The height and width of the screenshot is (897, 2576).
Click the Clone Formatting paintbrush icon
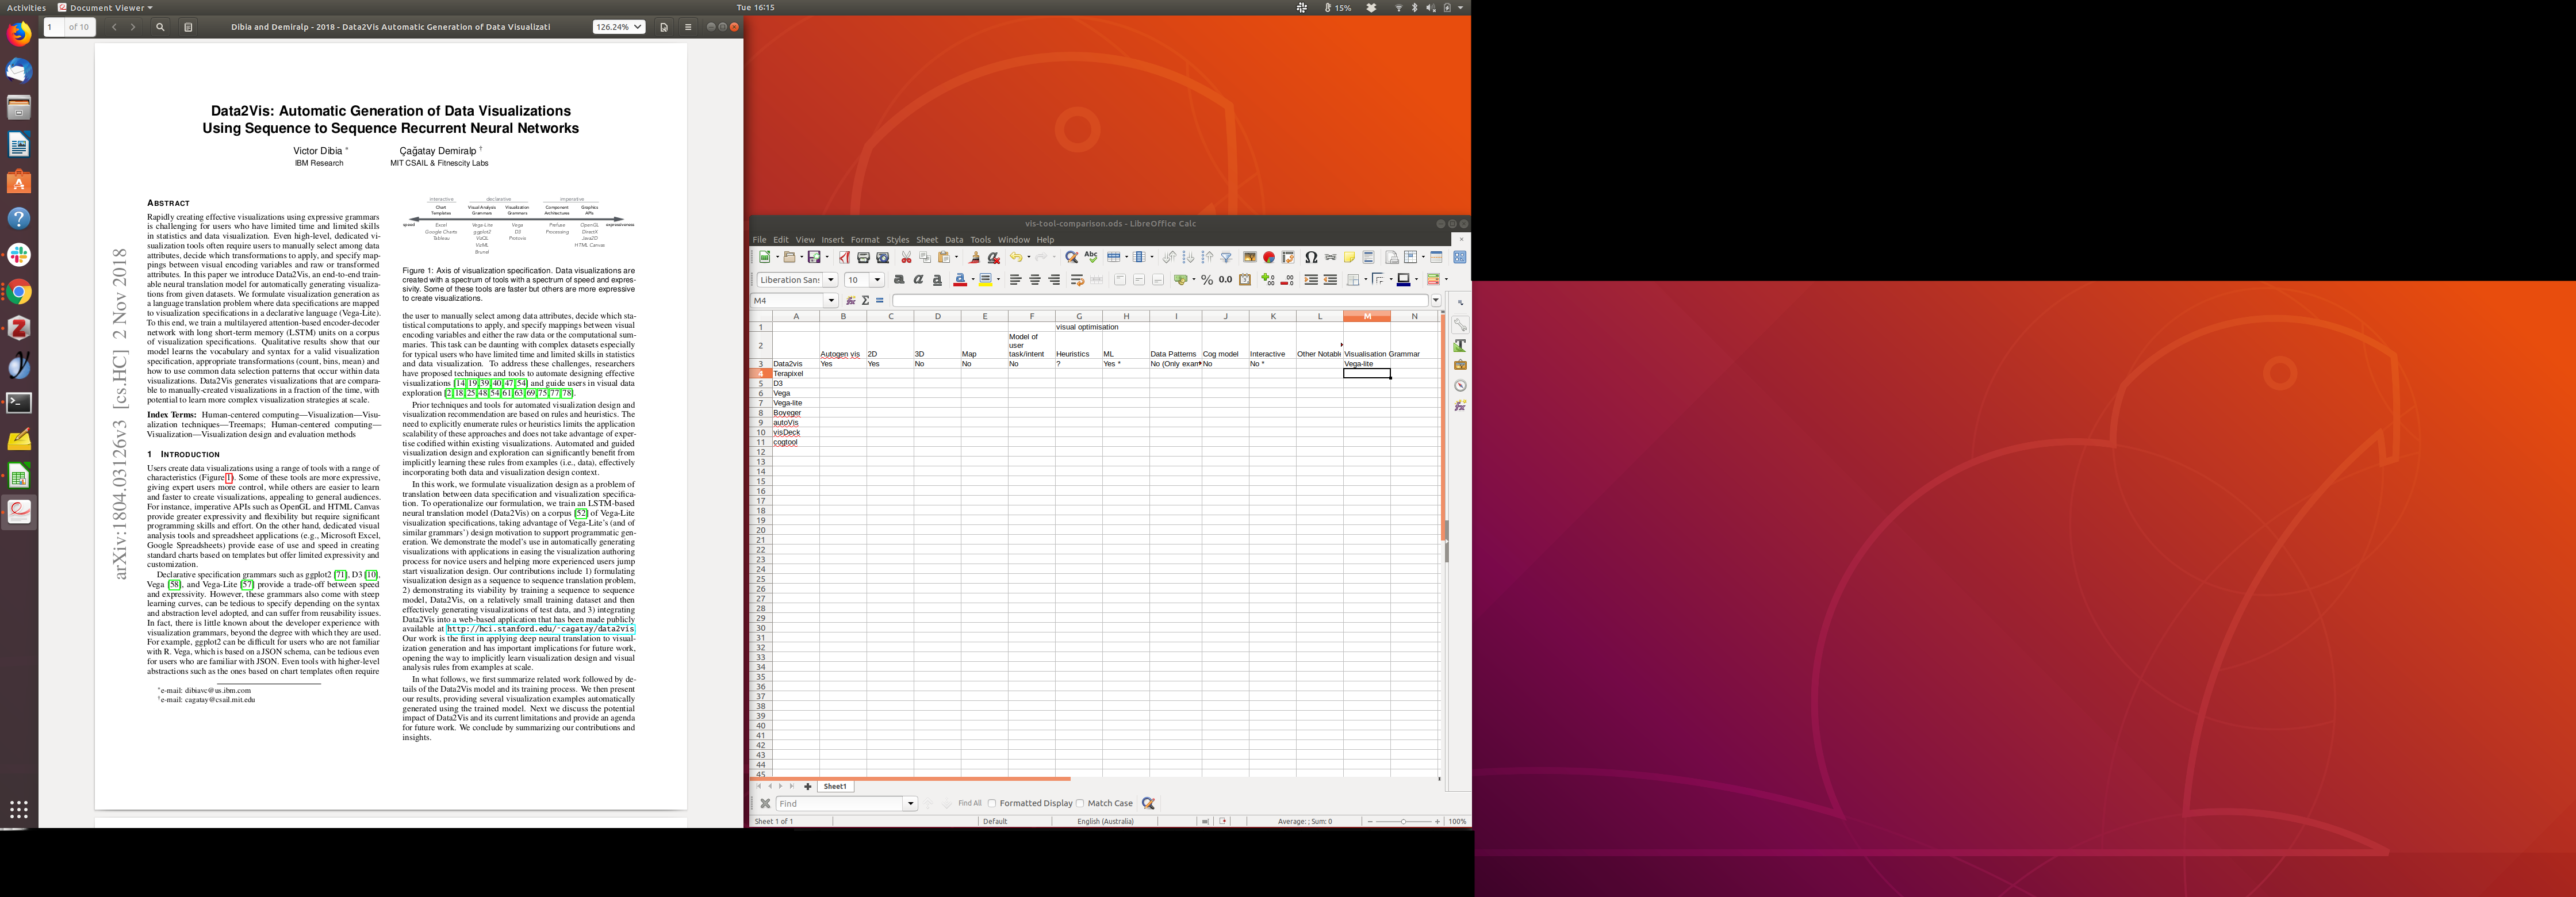pos(974,258)
